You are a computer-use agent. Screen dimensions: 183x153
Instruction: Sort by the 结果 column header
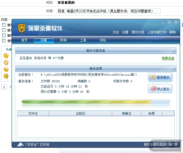151,113
